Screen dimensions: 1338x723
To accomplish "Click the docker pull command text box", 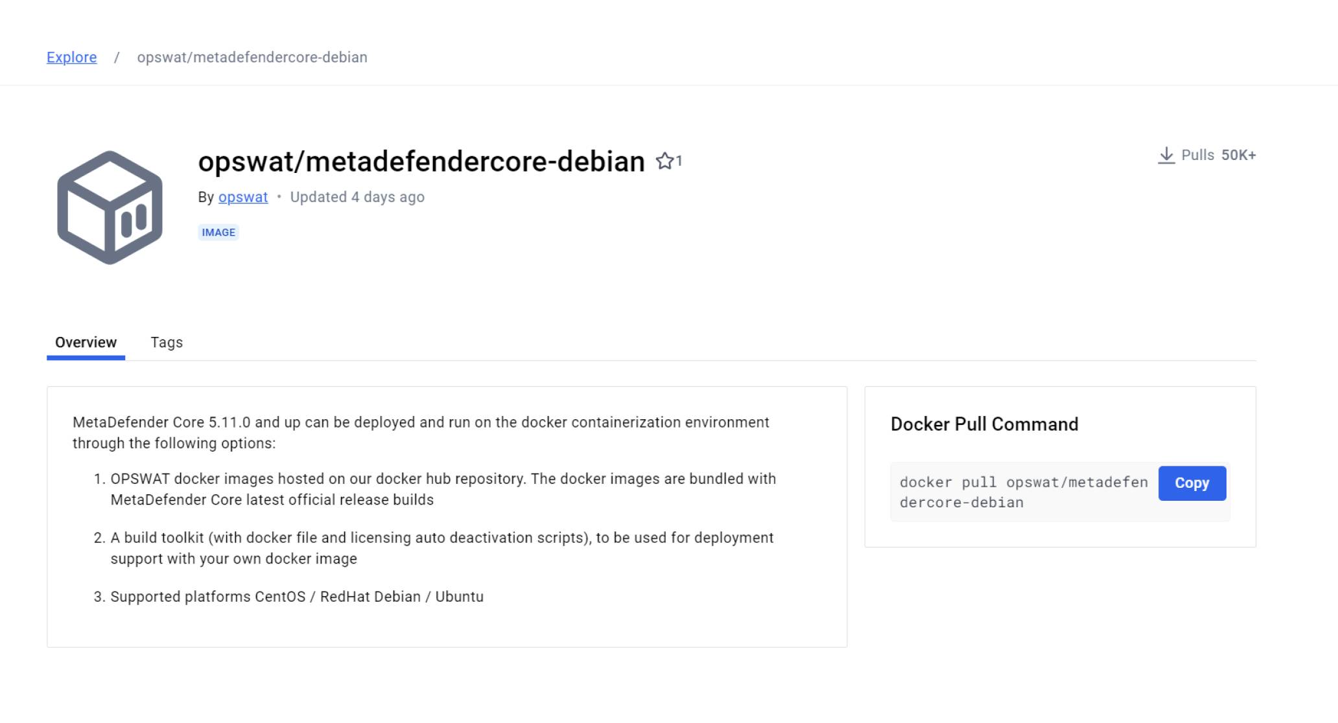I will 1024,492.
